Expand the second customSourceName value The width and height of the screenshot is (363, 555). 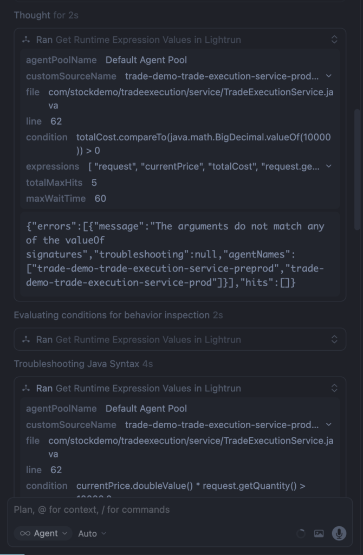click(329, 425)
